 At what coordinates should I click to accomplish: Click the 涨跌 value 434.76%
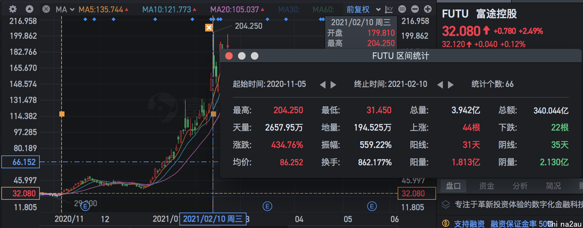click(287, 145)
